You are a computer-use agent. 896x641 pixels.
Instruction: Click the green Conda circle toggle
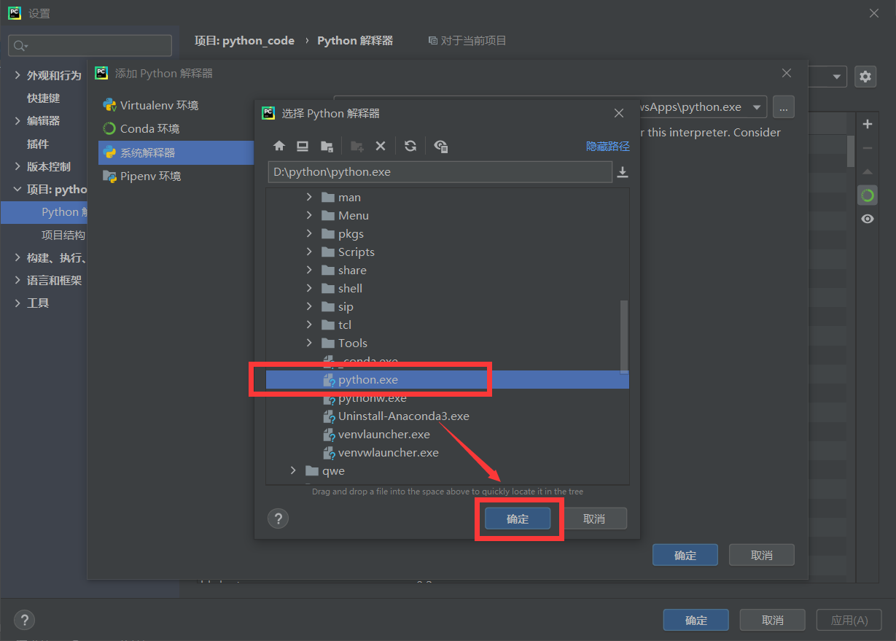coord(868,195)
